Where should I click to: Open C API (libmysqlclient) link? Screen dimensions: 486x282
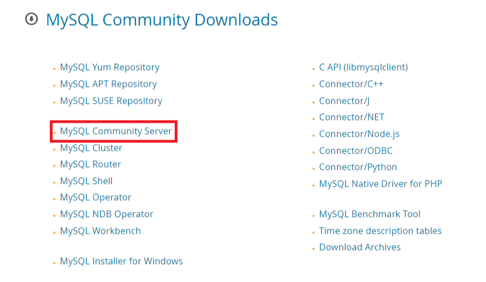[x=363, y=67]
